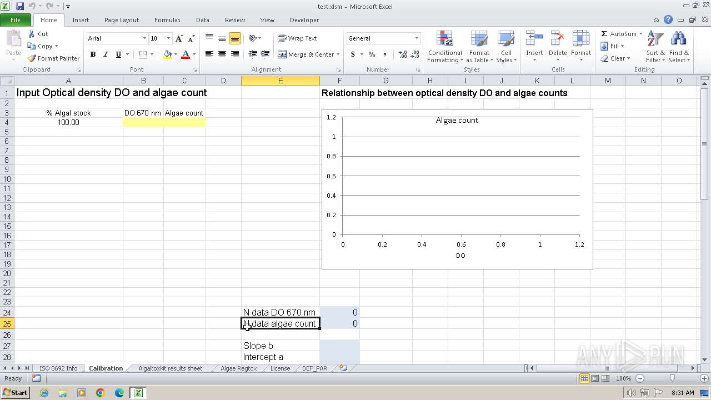Decrease indent icon in Alignment group
711x400 pixels.
[253, 54]
